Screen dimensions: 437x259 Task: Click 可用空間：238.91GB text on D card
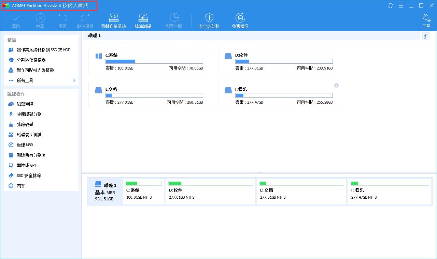click(x=315, y=68)
